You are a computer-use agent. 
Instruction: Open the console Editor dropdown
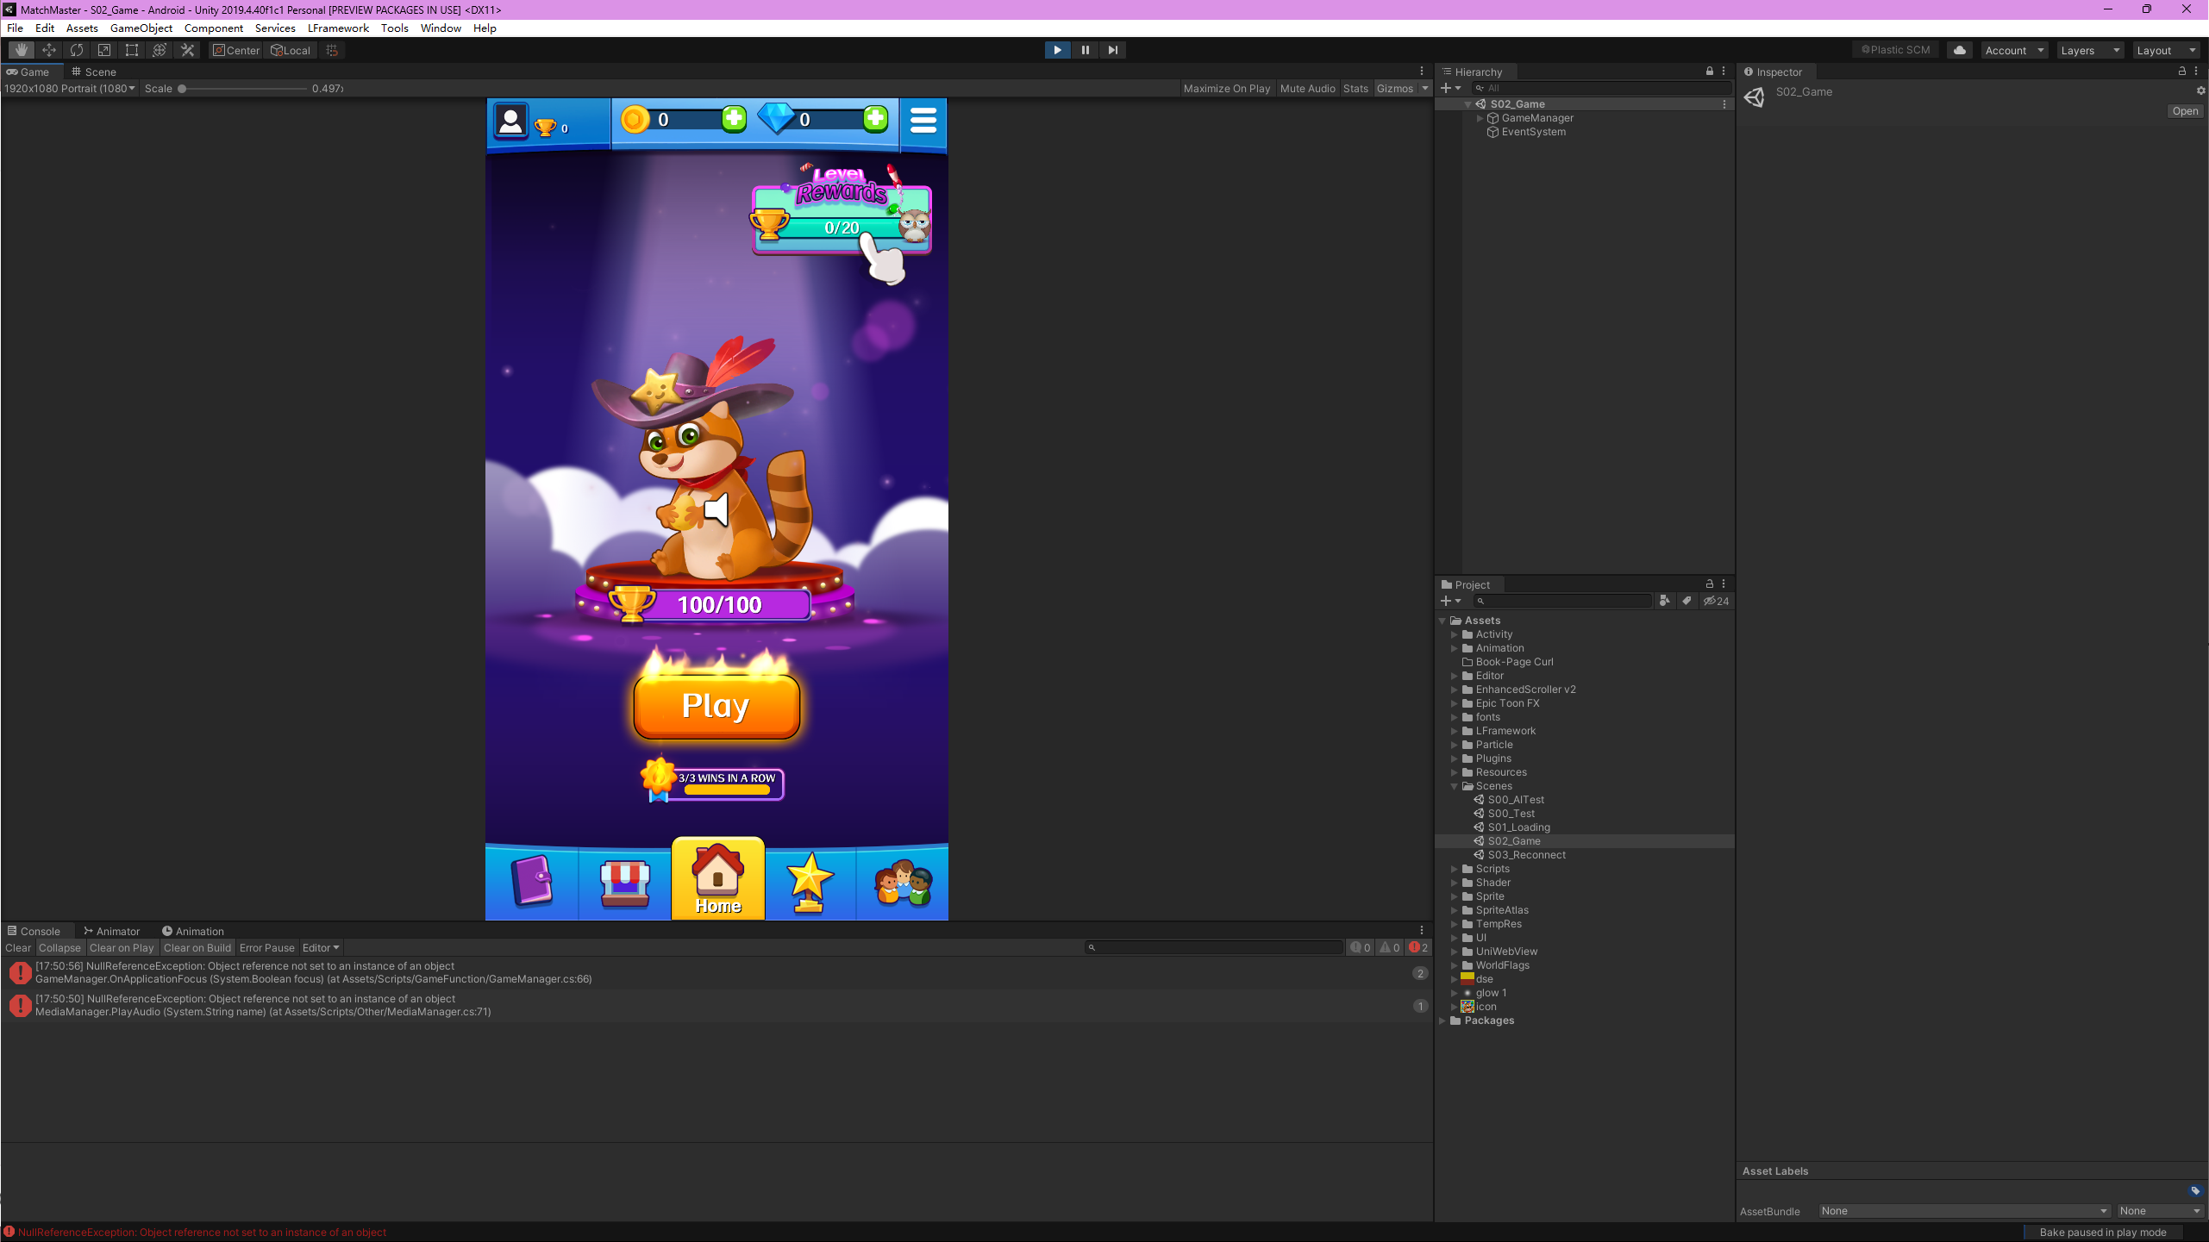(321, 947)
